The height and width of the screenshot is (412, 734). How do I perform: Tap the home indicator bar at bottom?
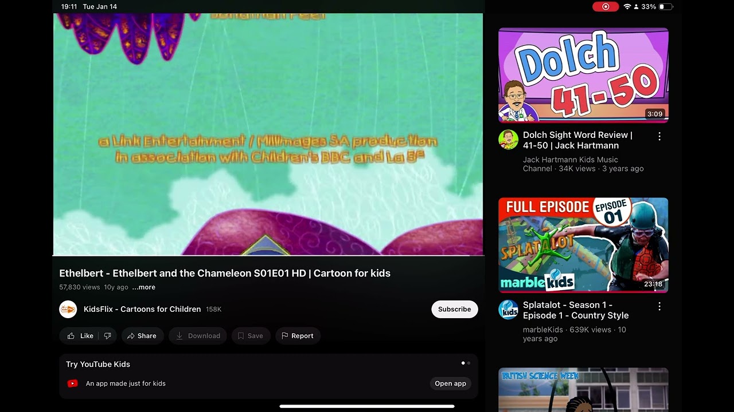pyautogui.click(x=367, y=406)
